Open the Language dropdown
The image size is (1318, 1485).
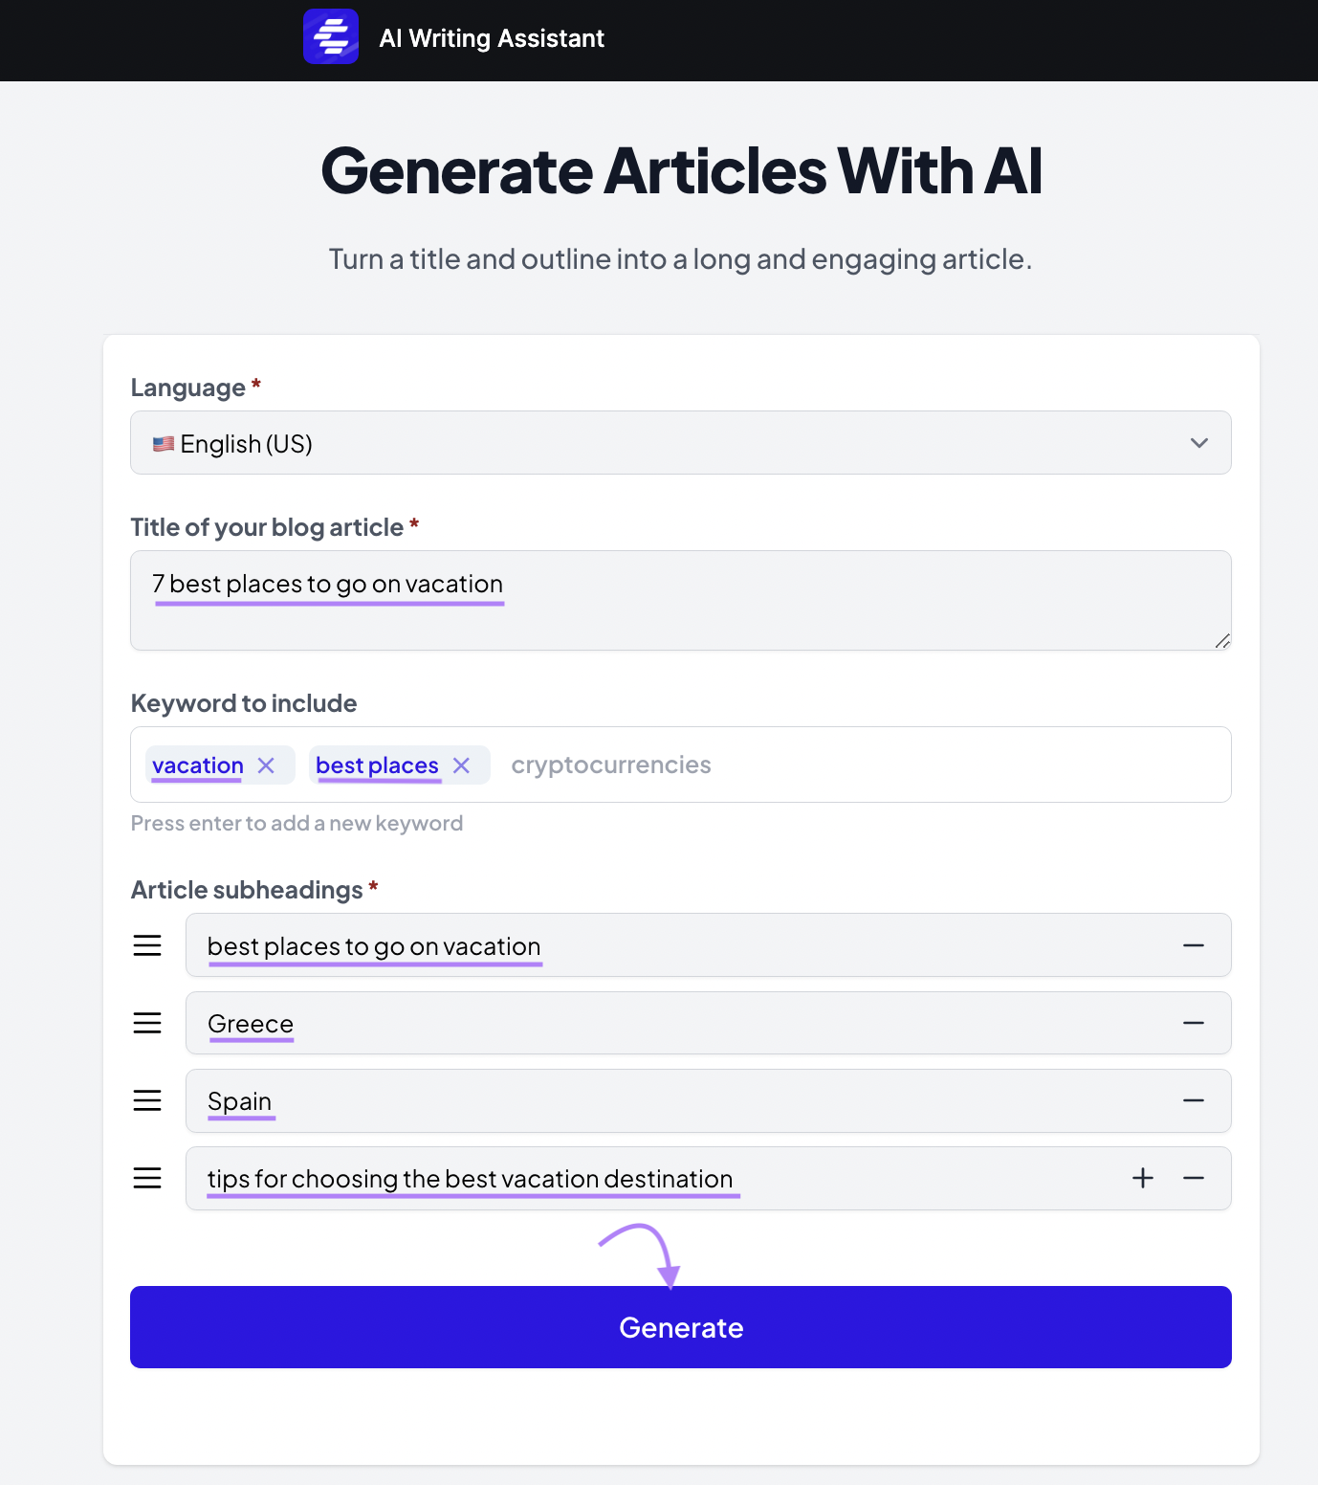tap(680, 443)
